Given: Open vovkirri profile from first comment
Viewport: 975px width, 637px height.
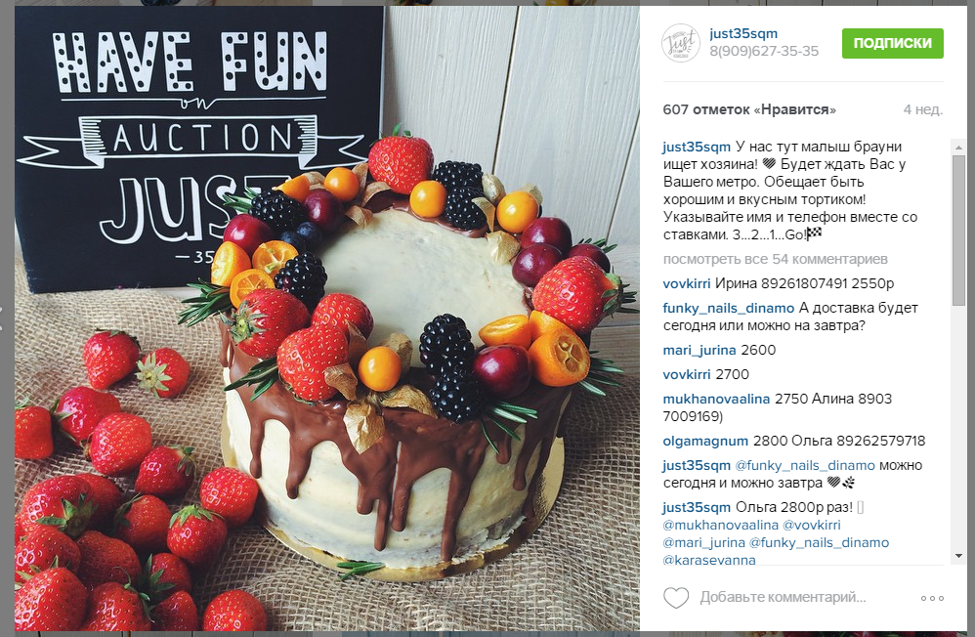Looking at the screenshot, I should point(687,283).
